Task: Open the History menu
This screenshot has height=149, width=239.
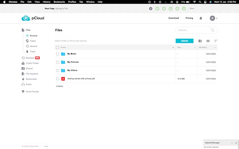Action: pos(47,2)
